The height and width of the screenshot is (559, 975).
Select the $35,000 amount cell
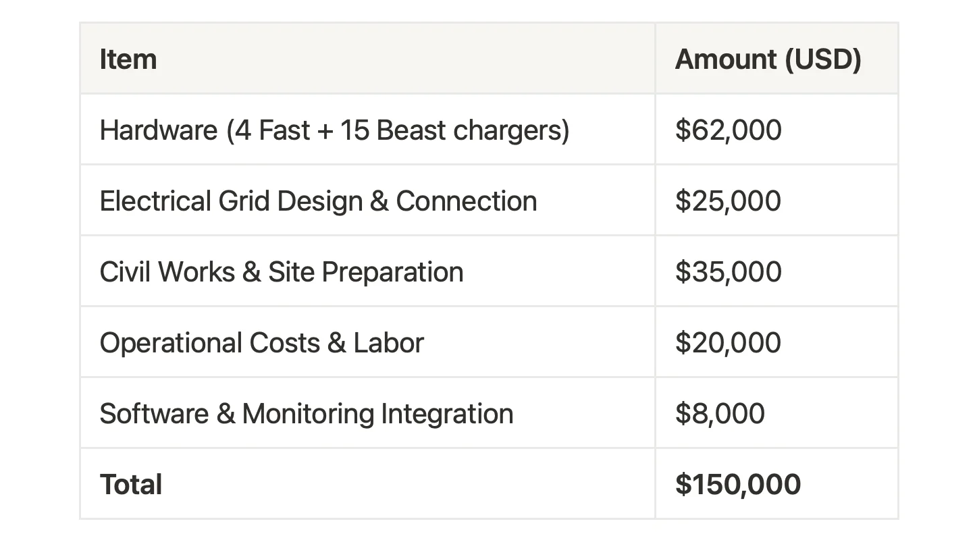[776, 271]
